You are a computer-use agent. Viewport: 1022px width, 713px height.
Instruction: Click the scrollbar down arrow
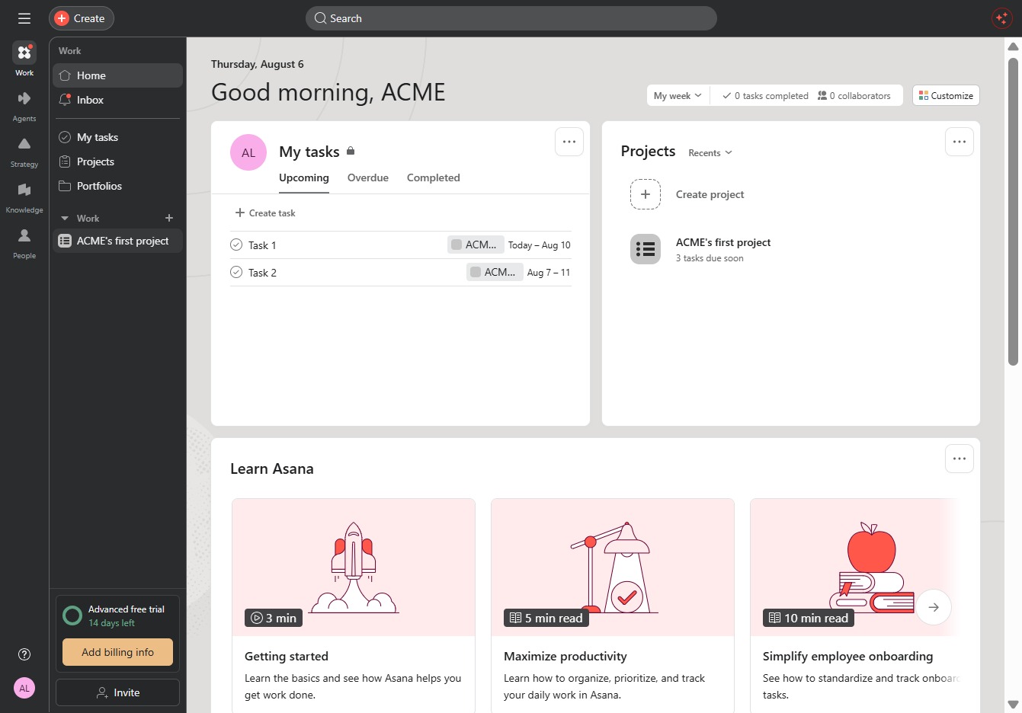point(1013,705)
